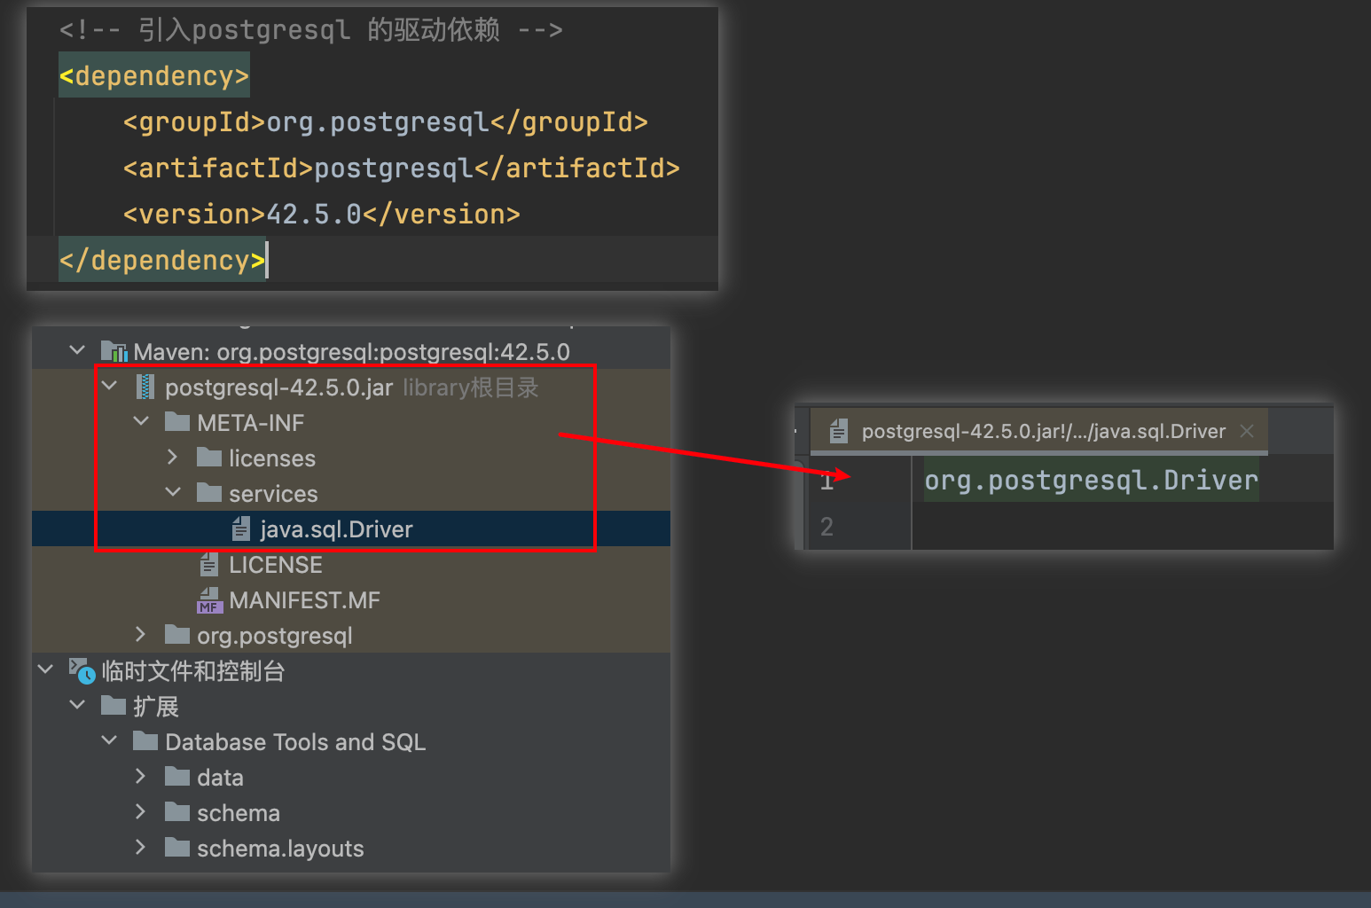This screenshot has width=1371, height=908.
Task: Select the org.postgresql folder label
Action: point(275,636)
